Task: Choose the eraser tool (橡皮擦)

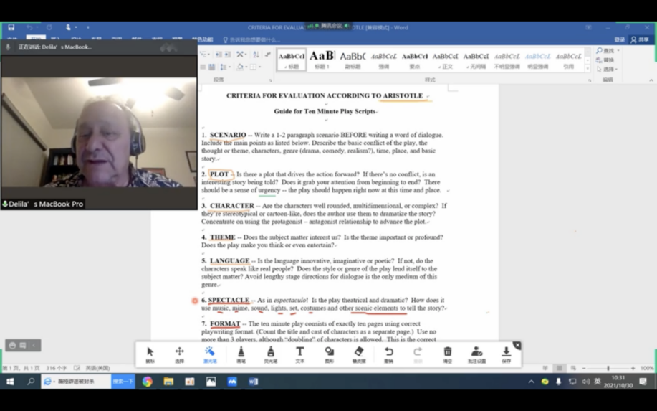Action: [x=359, y=354]
